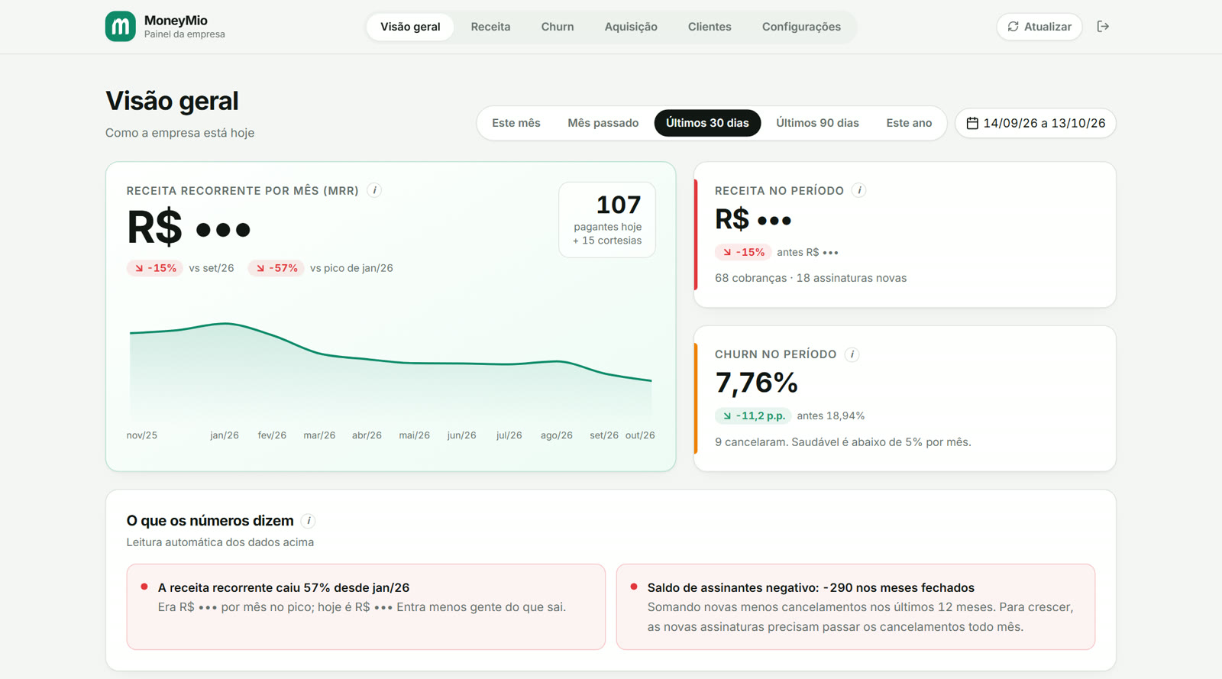Click insight 'Saldo de assinantes negativo'
The image size is (1222, 679).
(855, 607)
